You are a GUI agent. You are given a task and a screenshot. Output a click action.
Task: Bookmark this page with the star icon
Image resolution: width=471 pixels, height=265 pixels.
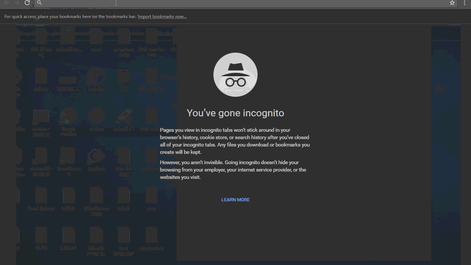(452, 3)
